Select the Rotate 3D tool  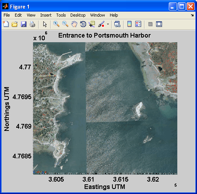click(83, 24)
